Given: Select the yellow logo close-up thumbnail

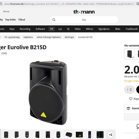Looking at the screenshot, I should 79,135.
